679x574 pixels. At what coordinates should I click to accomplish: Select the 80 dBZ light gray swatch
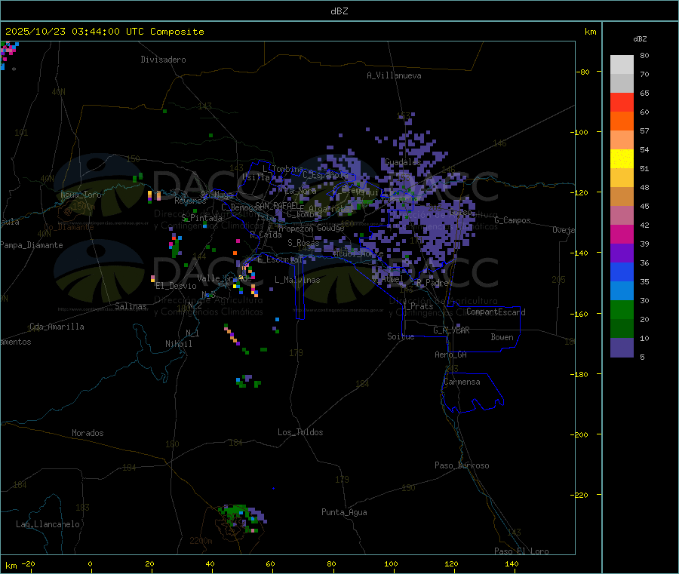[622, 65]
